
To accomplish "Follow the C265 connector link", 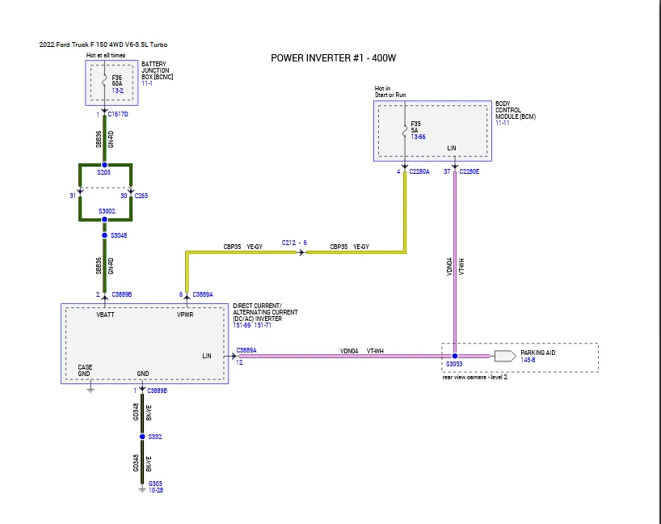I will pyautogui.click(x=141, y=196).
